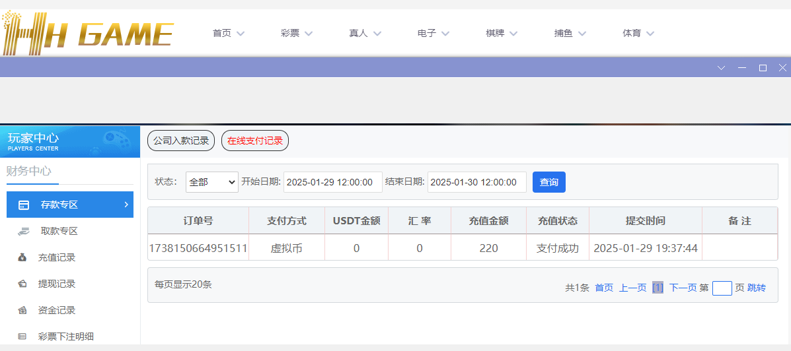Viewport: 791px width, 351px height.
Task: Switch to 在线支付记录 tab
Action: tap(255, 141)
